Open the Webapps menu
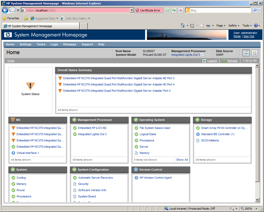The image size is (264, 212). point(70,44)
